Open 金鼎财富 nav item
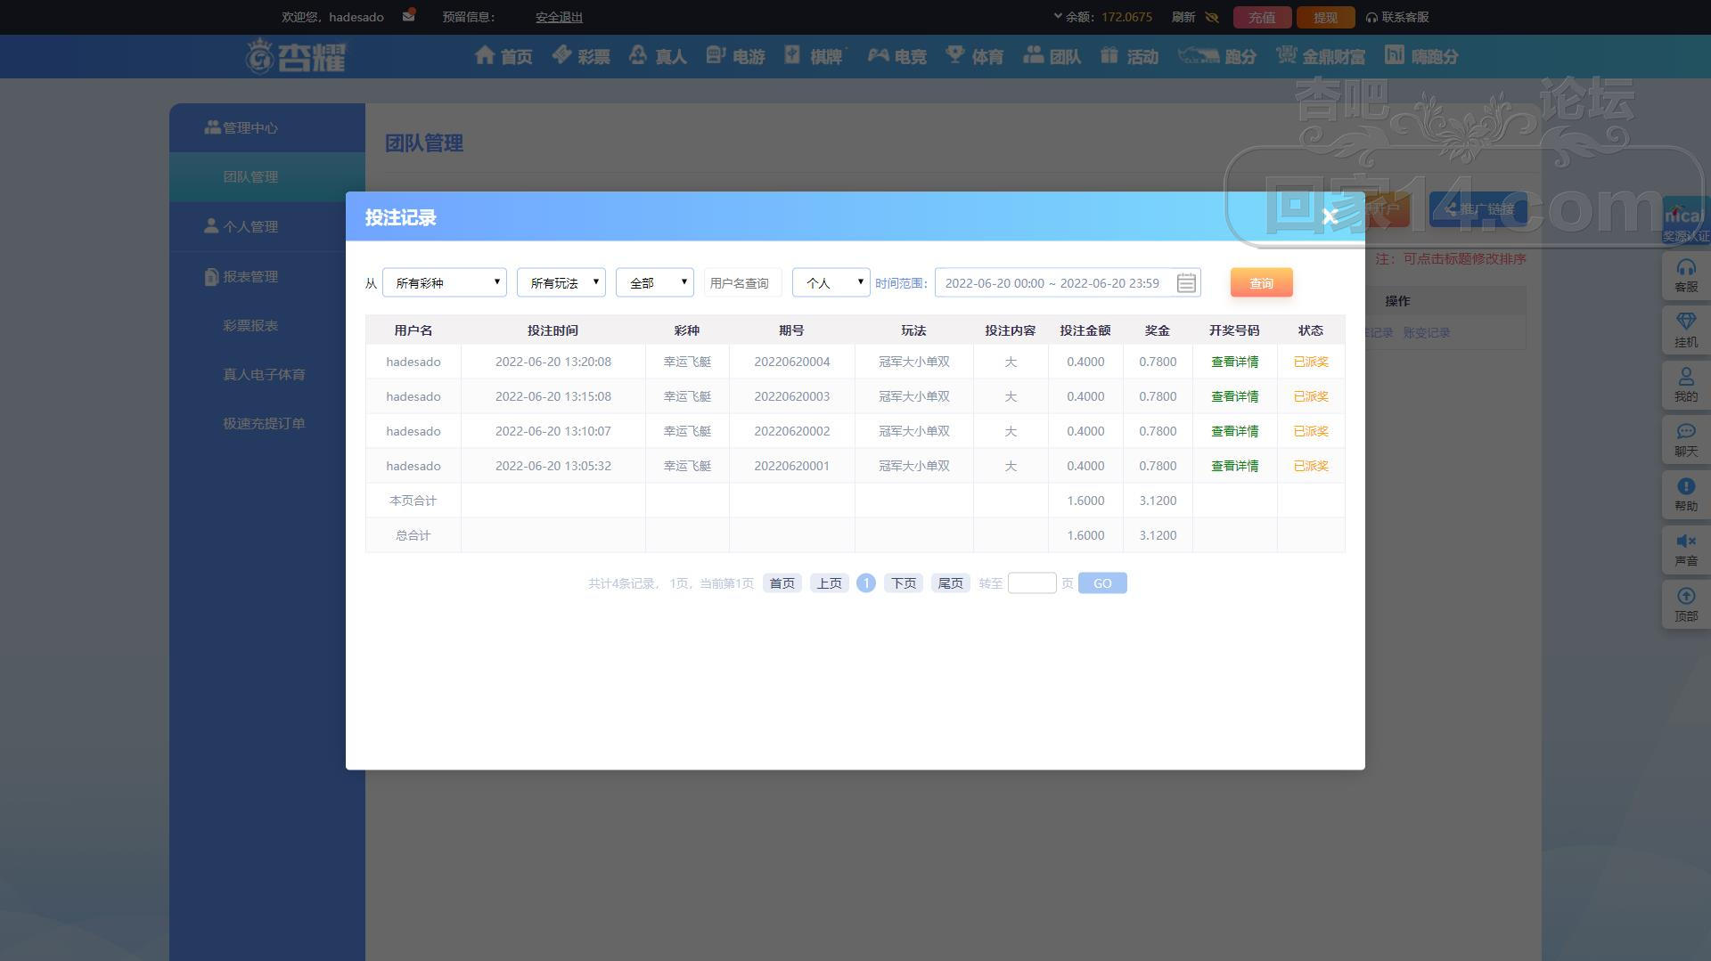This screenshot has height=961, width=1711. [x=1321, y=56]
